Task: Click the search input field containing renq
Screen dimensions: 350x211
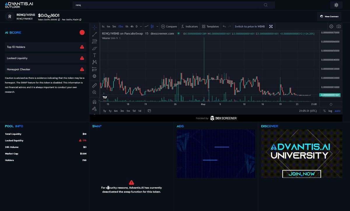Action: pos(174,5)
